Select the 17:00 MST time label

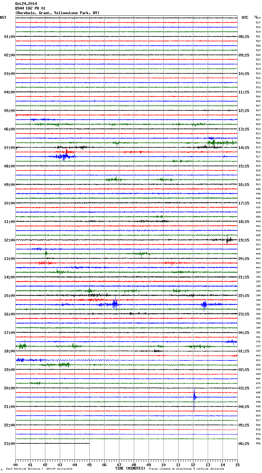click(9, 333)
